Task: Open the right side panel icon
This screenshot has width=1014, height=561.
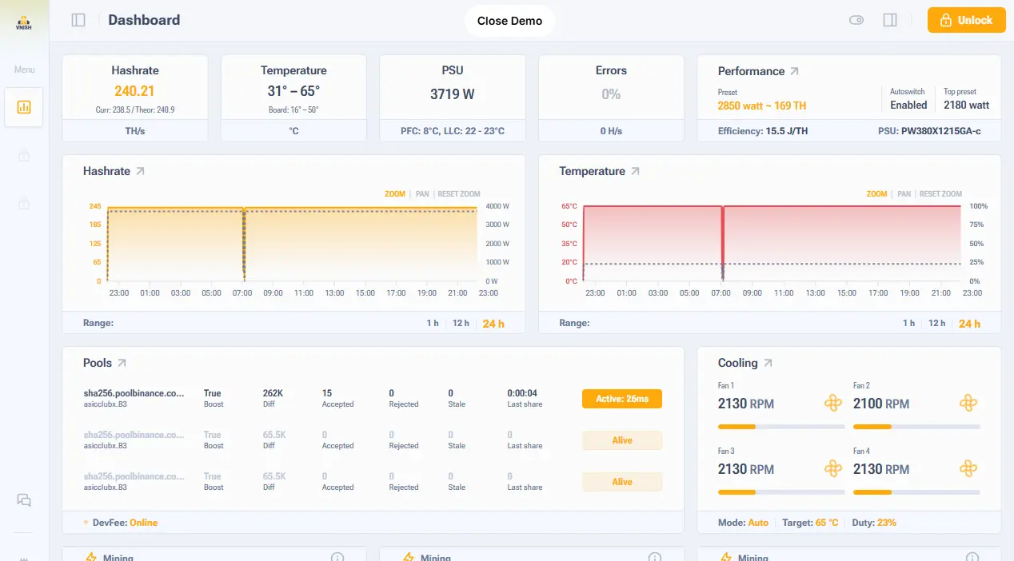Action: coord(890,20)
